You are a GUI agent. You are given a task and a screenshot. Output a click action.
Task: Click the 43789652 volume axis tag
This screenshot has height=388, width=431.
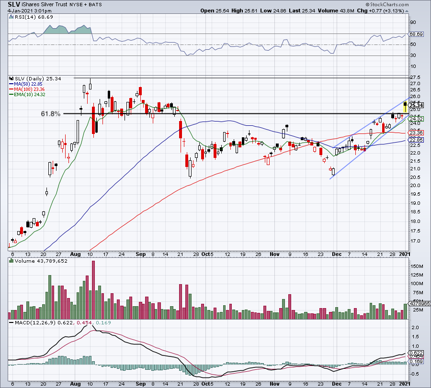(x=420, y=304)
